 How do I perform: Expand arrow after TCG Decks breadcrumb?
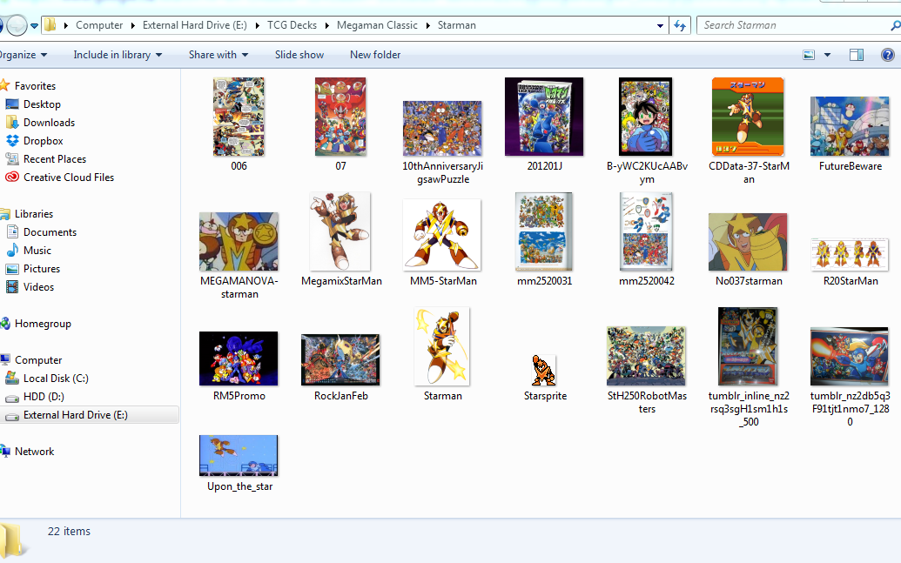(x=326, y=25)
